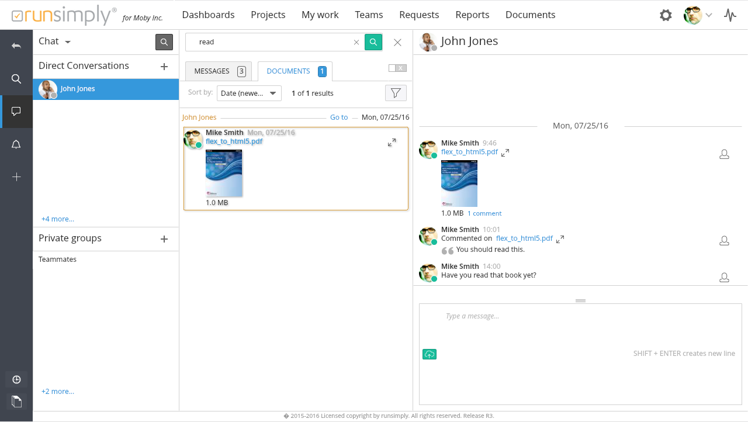Image resolution: width=748 pixels, height=422 pixels.
Task: Open settings gear in top bar
Action: (666, 15)
